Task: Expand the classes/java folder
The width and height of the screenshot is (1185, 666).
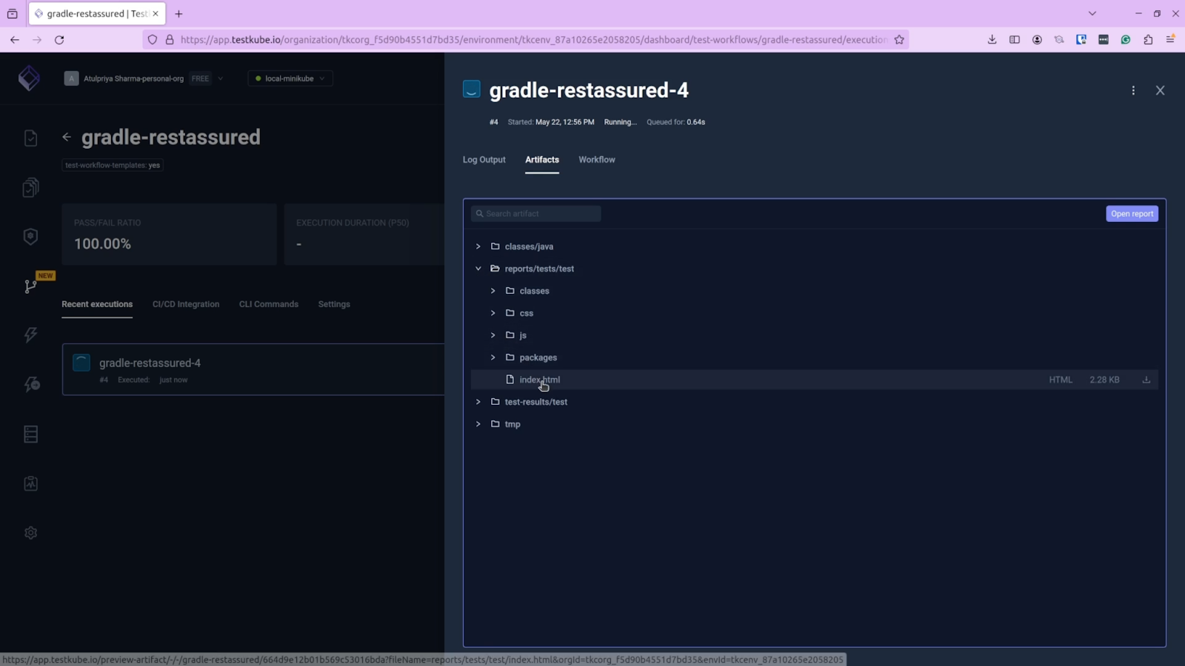Action: [x=478, y=246]
